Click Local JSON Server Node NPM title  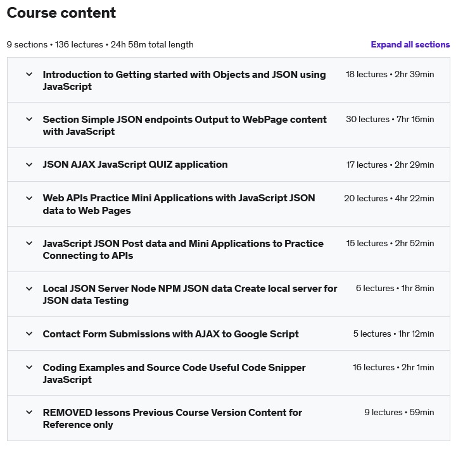[189, 294]
